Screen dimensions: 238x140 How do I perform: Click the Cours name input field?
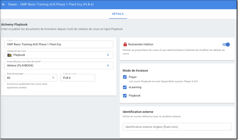[59, 44]
